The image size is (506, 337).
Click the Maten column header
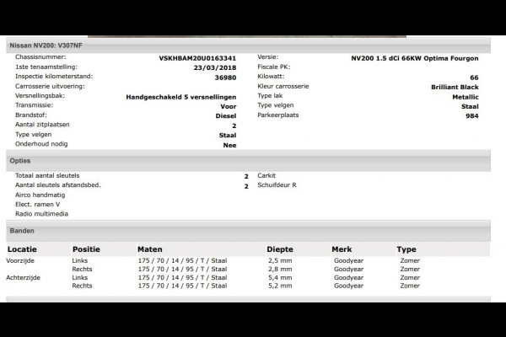click(x=150, y=249)
